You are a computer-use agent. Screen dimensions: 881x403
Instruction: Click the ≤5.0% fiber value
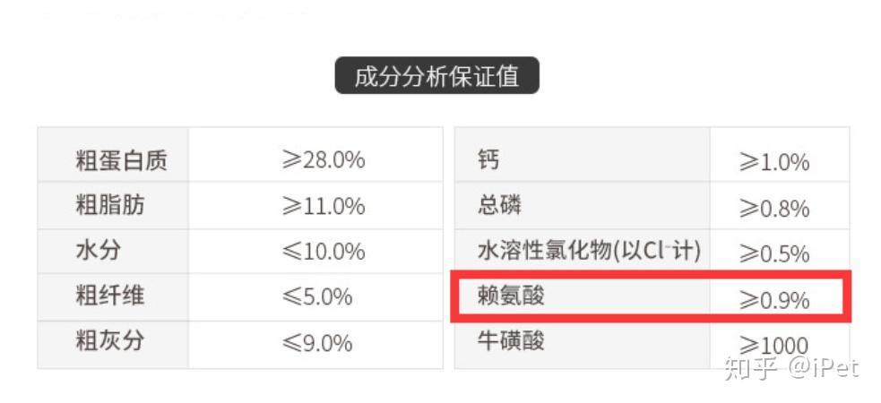tap(317, 296)
